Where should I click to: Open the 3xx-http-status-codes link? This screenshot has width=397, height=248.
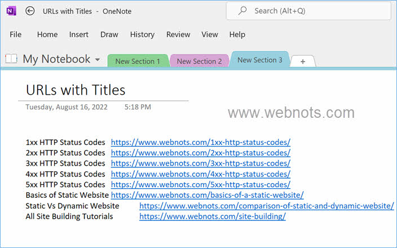(x=201, y=163)
